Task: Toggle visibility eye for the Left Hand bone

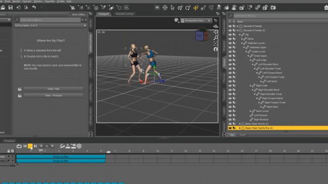Action: tap(230, 81)
